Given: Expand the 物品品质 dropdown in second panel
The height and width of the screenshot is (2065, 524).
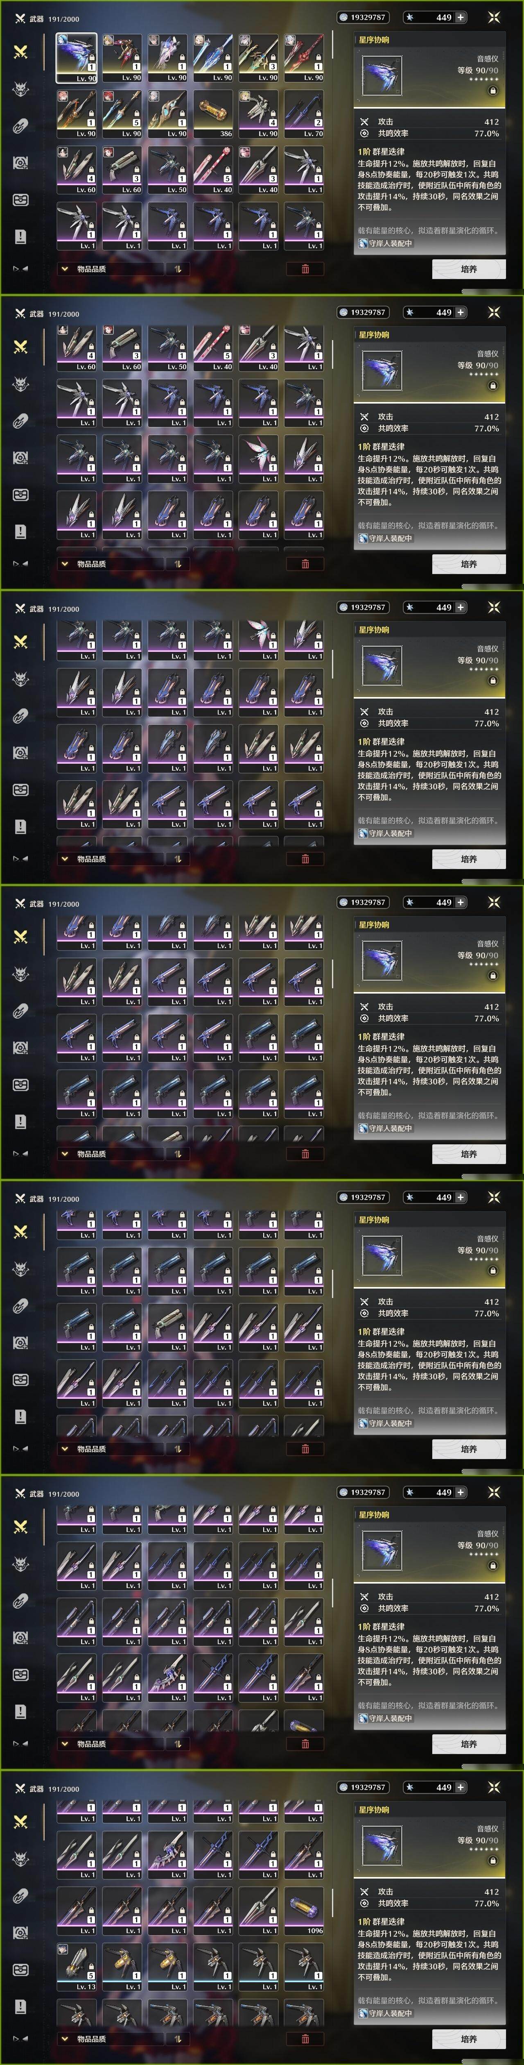Looking at the screenshot, I should pos(110,564).
